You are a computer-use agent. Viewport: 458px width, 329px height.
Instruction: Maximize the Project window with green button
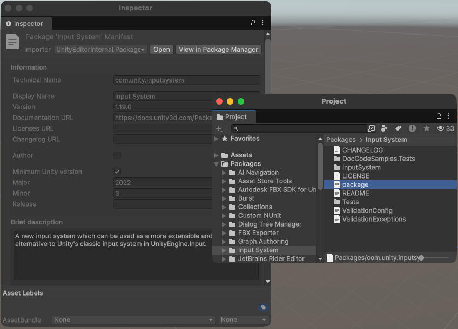click(x=241, y=101)
